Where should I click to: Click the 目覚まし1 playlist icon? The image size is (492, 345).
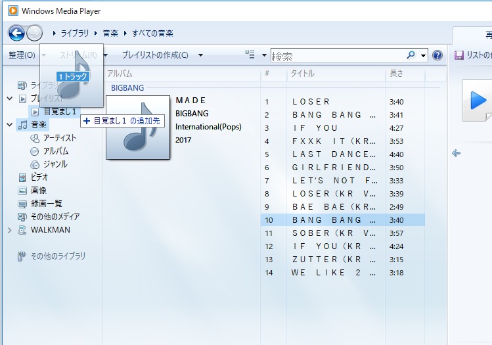[x=35, y=112]
